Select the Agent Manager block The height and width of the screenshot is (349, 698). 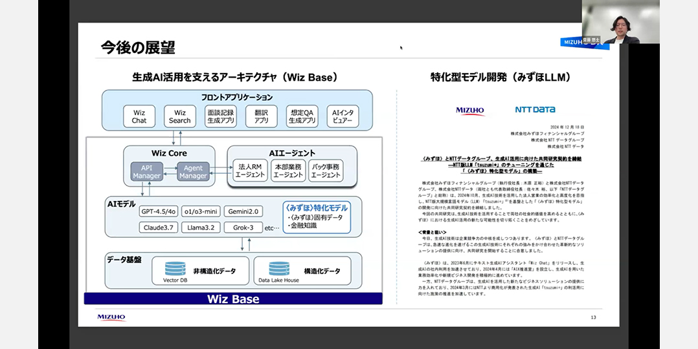[193, 172]
